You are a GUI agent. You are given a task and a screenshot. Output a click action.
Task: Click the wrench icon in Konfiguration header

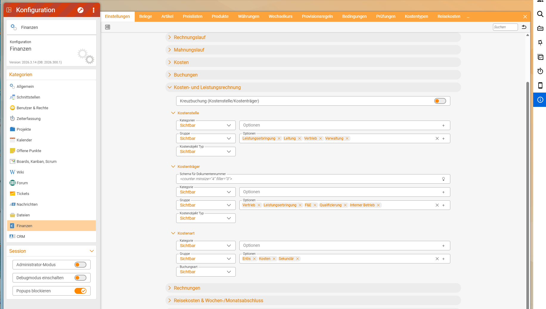tap(80, 10)
